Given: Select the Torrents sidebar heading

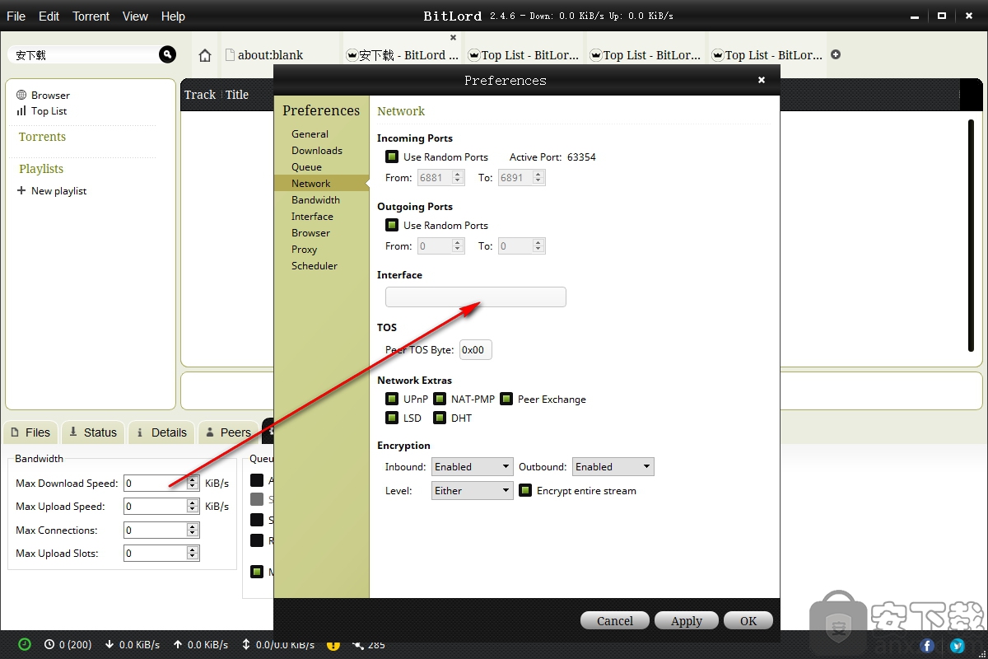Looking at the screenshot, I should coord(42,137).
